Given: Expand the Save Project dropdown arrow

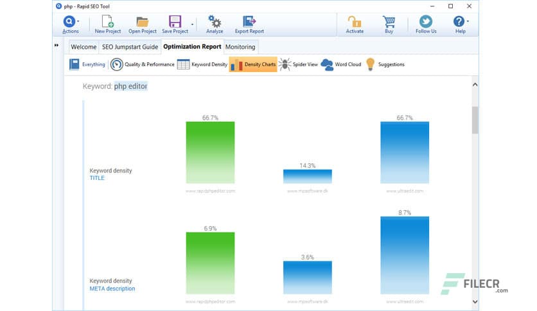Looking at the screenshot, I should coord(192,24).
